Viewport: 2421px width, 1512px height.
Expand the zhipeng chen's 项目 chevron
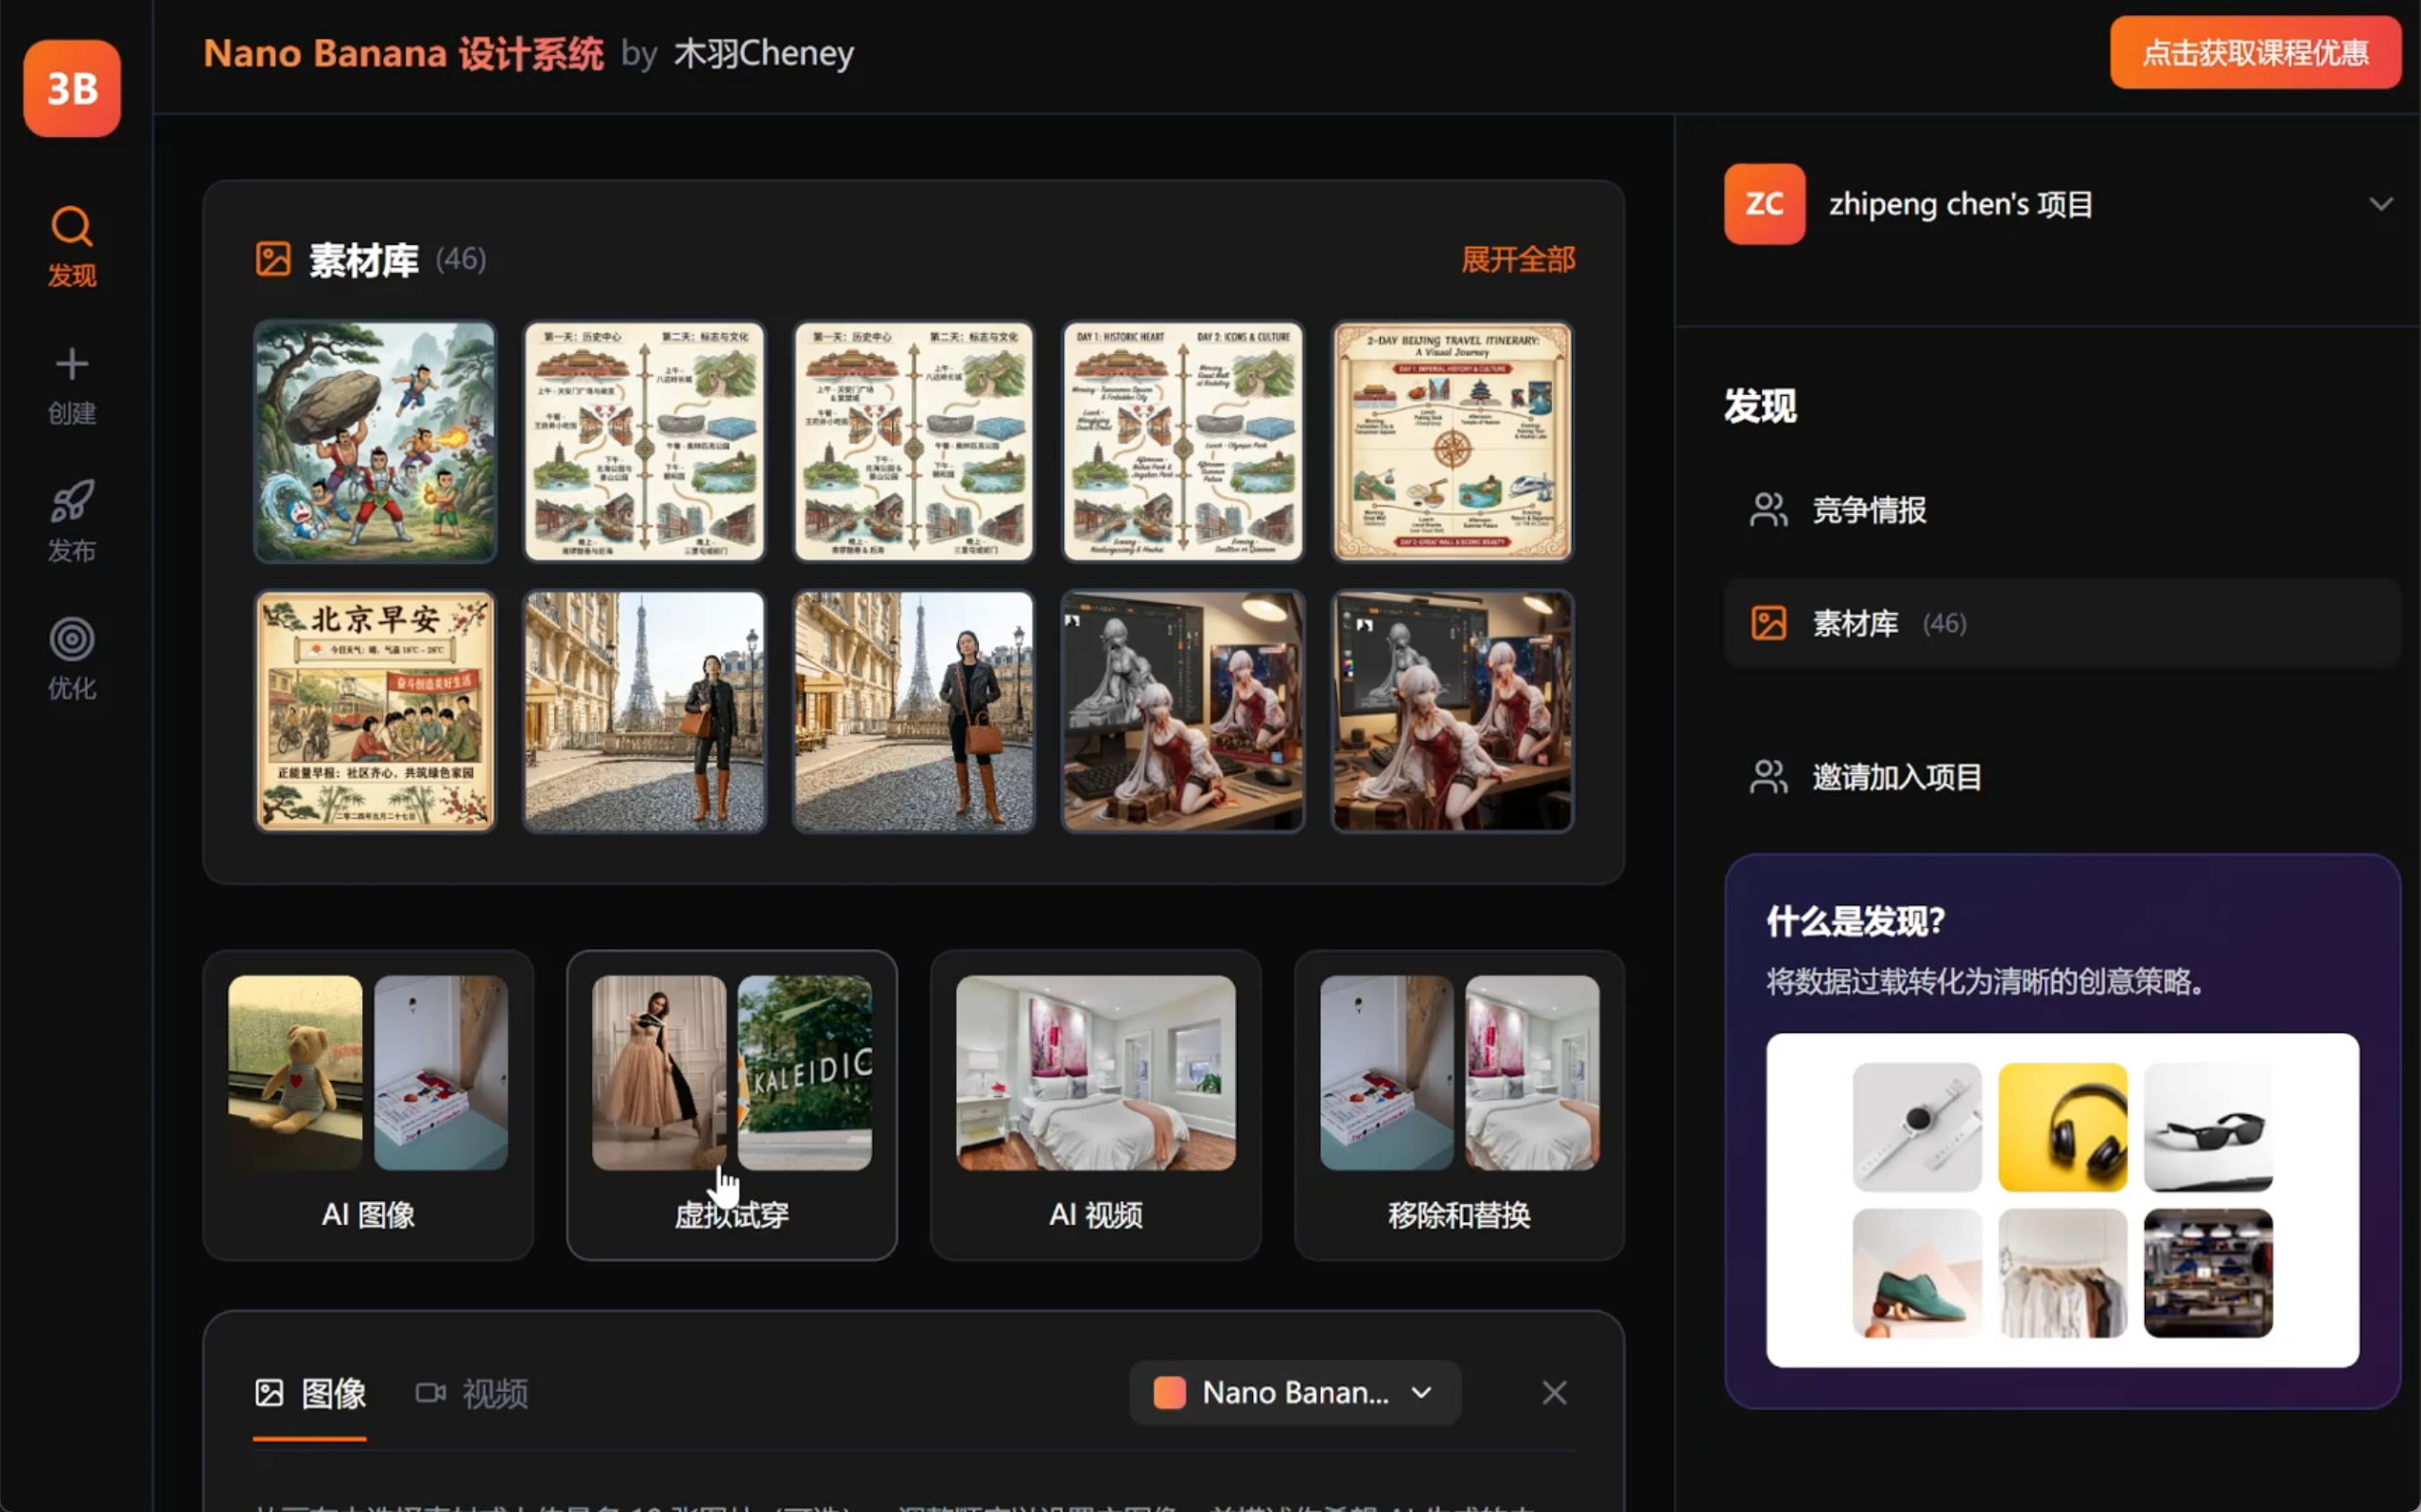(x=2380, y=204)
